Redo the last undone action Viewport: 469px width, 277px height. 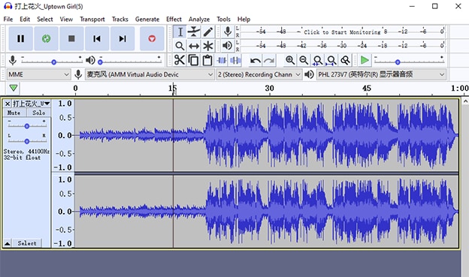coord(269,60)
